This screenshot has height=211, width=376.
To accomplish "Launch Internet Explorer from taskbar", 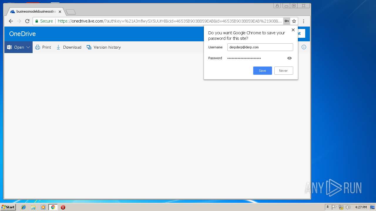I will tap(23, 207).
